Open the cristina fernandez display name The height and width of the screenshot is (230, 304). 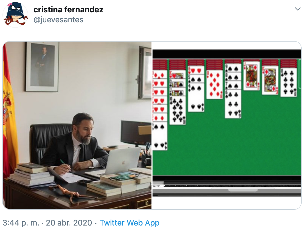[x=68, y=10]
